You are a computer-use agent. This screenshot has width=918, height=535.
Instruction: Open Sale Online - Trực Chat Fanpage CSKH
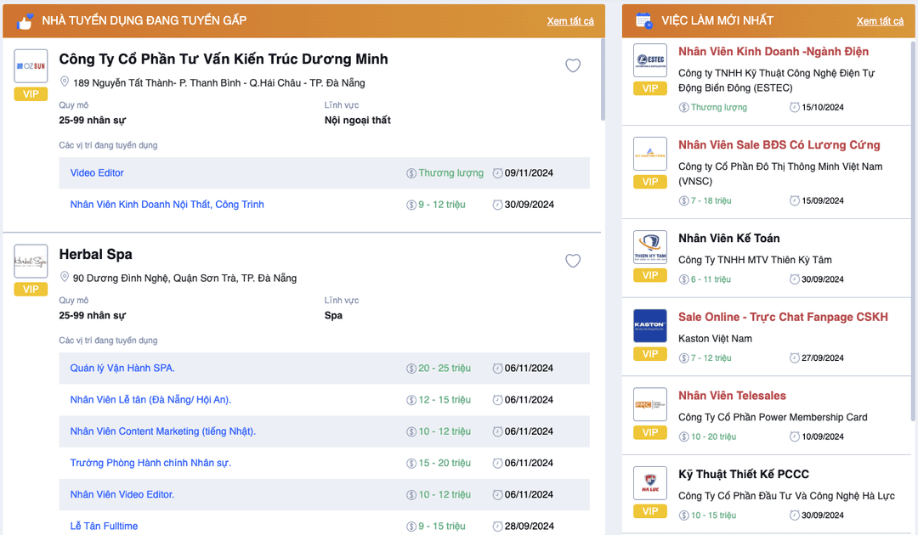783,317
